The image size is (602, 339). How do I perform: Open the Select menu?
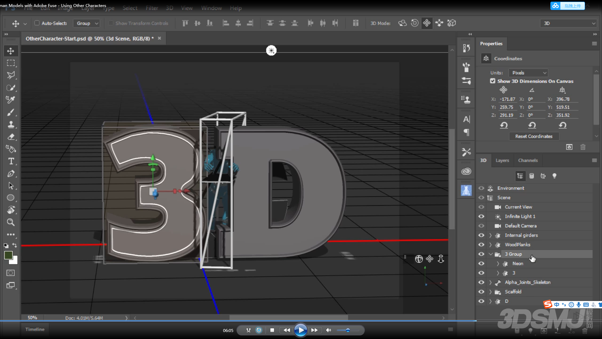[x=130, y=8]
